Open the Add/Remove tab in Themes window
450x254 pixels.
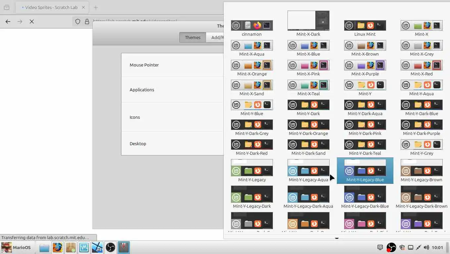tap(215, 37)
